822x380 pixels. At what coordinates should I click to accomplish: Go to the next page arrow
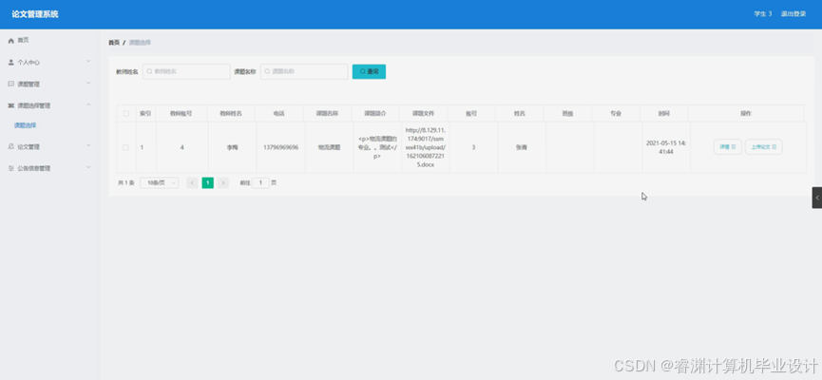pyautogui.click(x=223, y=183)
